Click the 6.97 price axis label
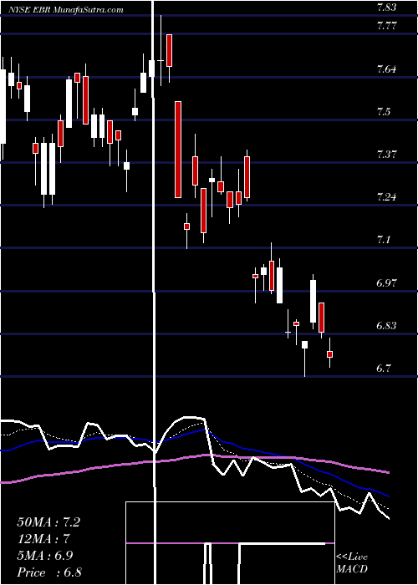This screenshot has height=585, width=418. [x=386, y=282]
